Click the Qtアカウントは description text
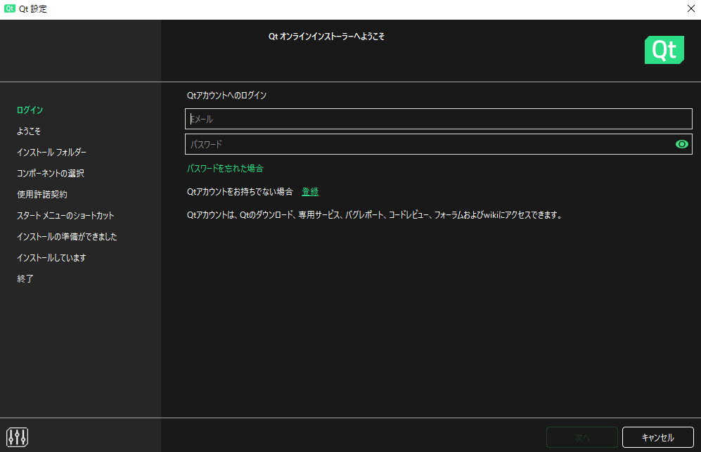701x452 pixels. 374,215
